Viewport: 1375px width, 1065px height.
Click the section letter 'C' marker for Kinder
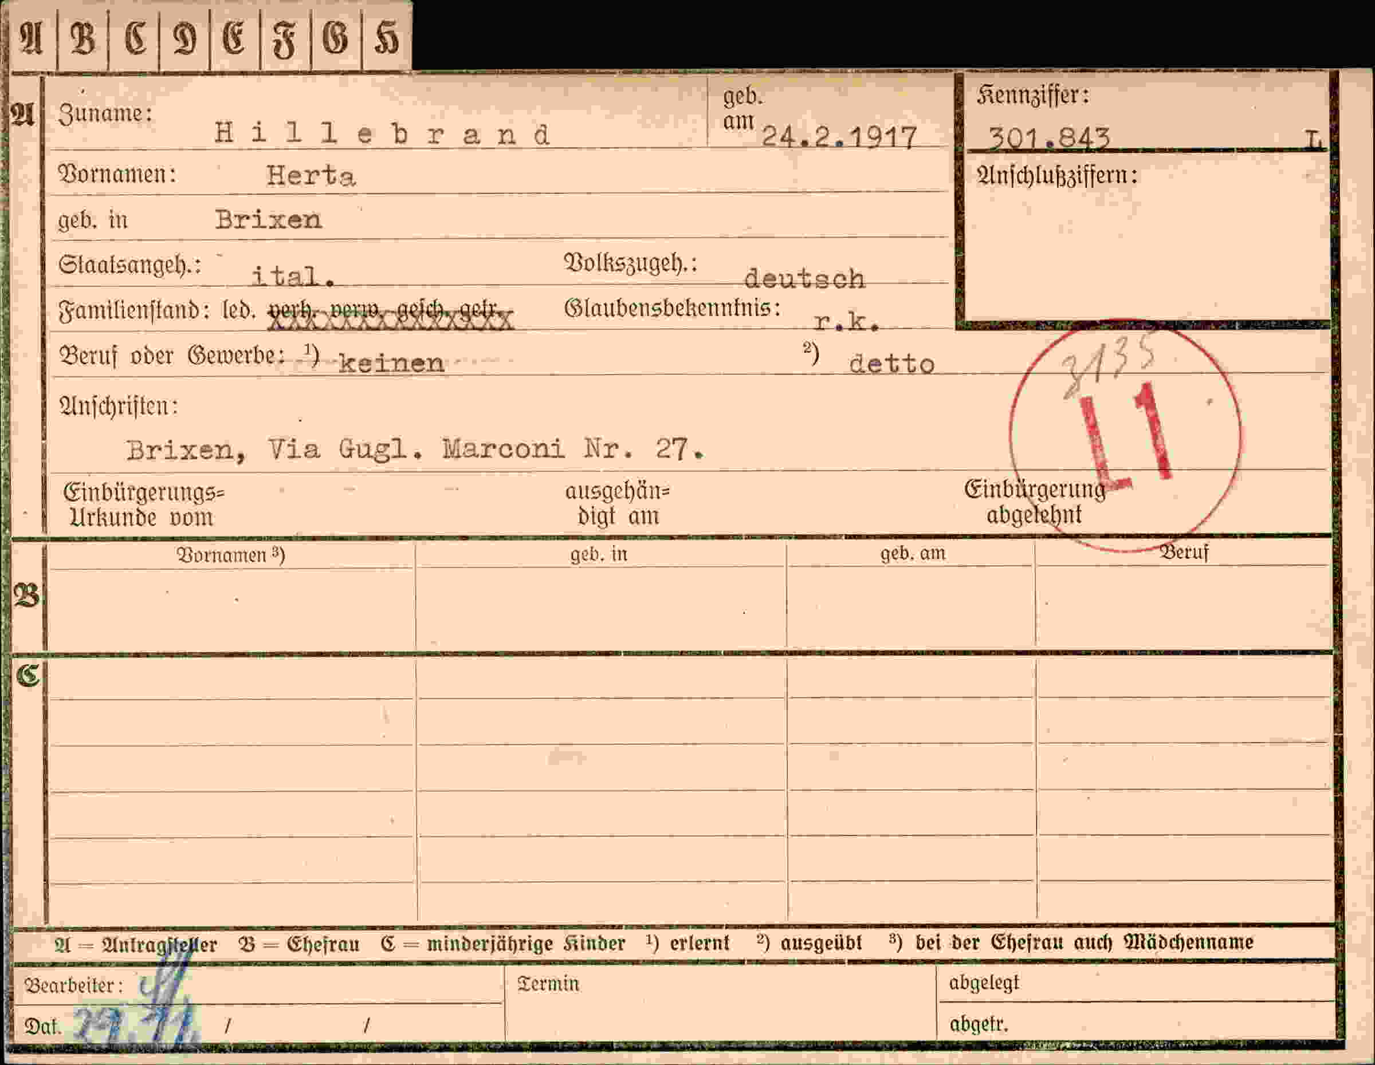tap(27, 676)
